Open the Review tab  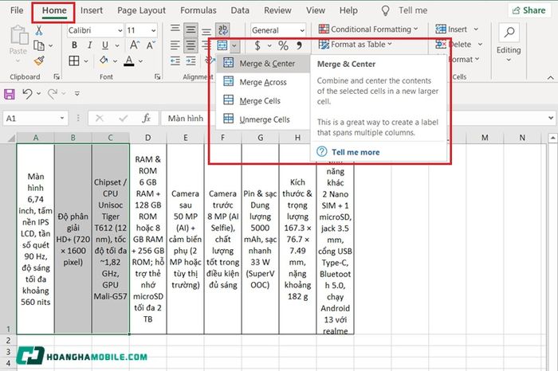click(x=277, y=10)
